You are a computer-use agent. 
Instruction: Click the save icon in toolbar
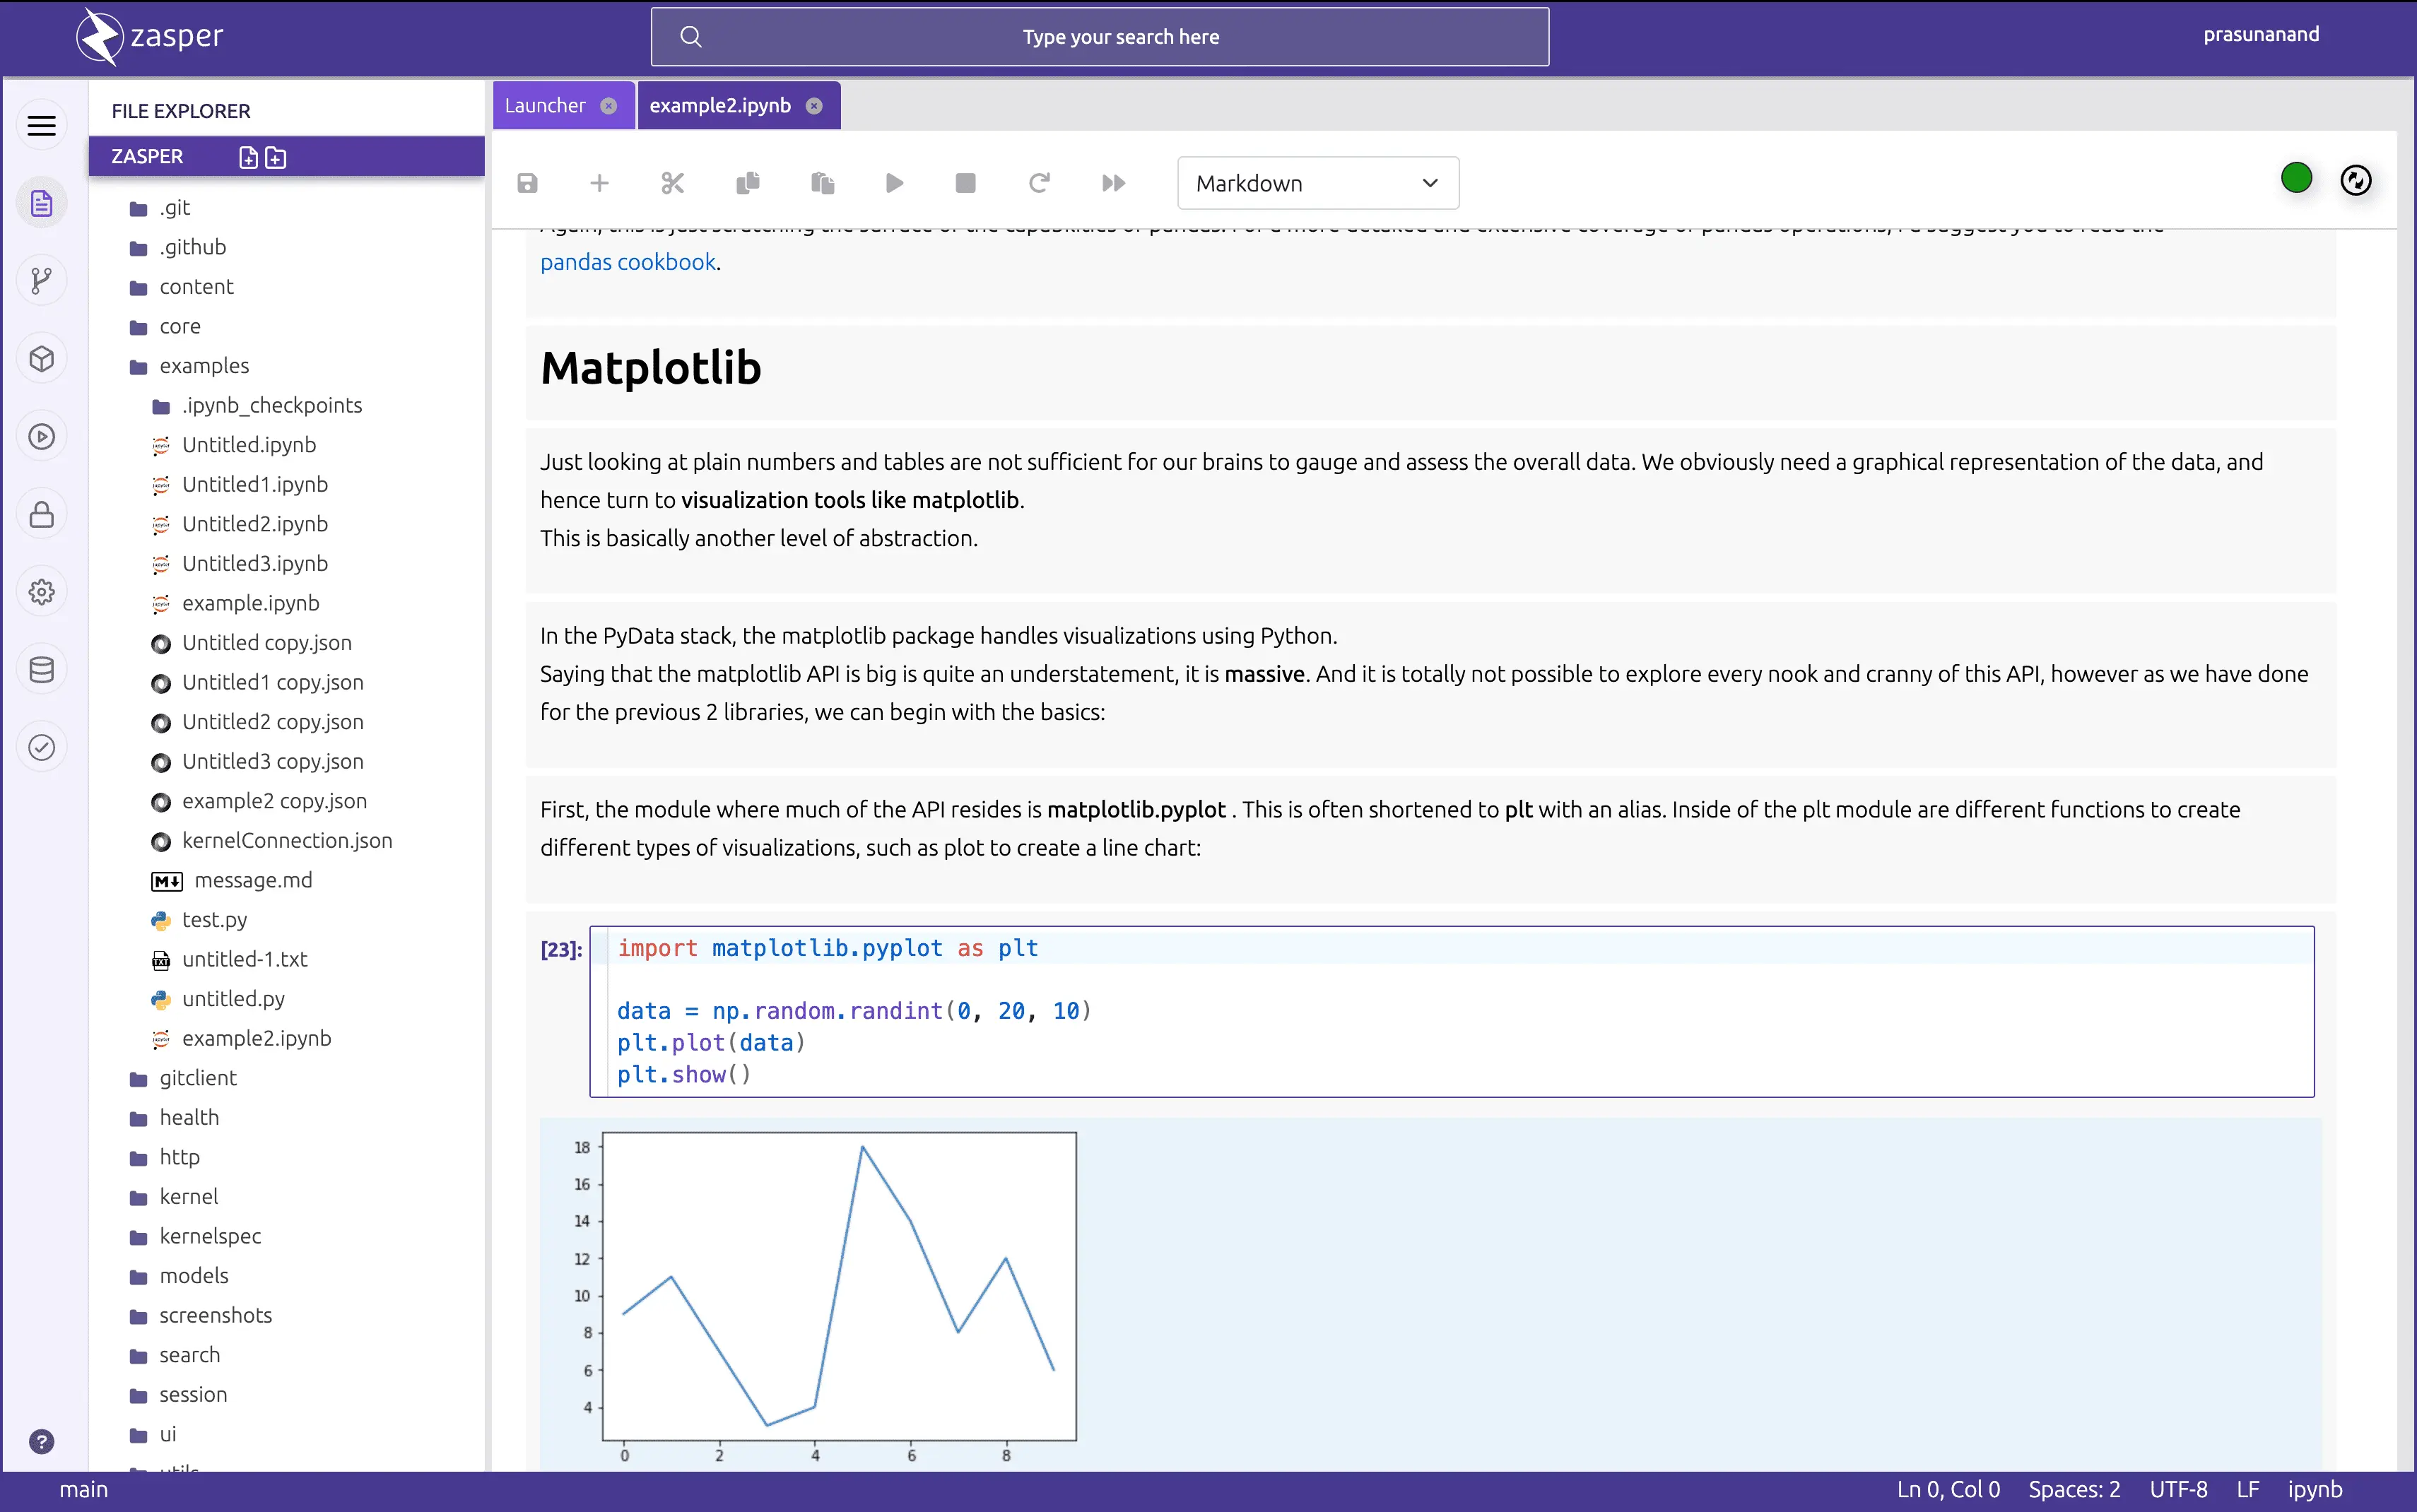click(x=528, y=183)
